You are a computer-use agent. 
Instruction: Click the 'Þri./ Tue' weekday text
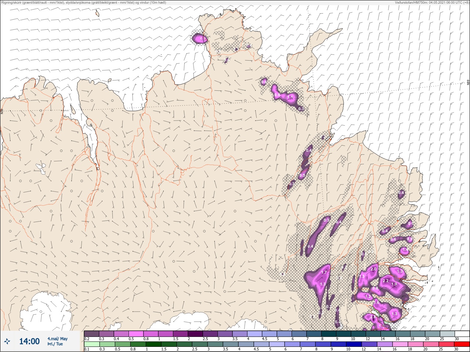coord(55,344)
